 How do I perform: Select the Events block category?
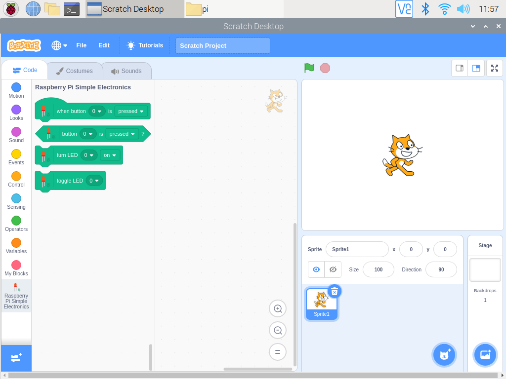pos(16,157)
